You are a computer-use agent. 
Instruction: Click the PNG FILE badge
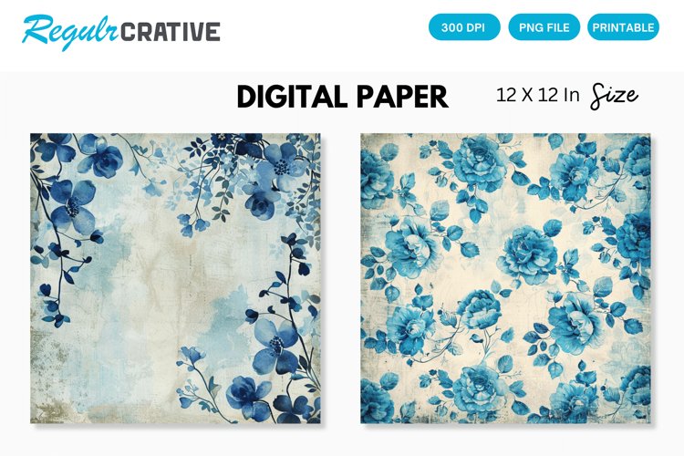(x=544, y=27)
